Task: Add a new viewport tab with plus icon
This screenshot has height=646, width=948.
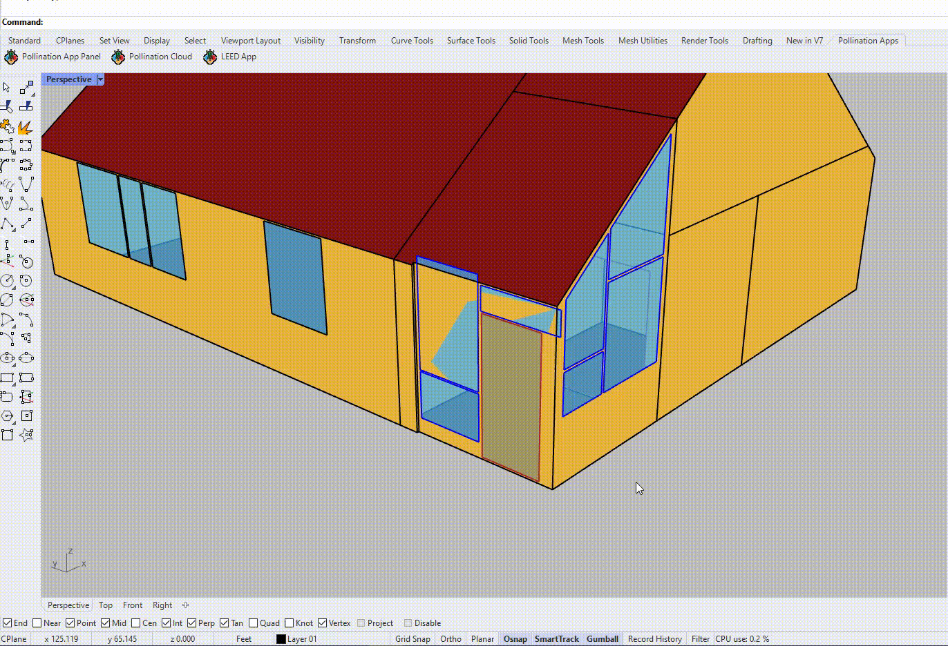Action: (185, 605)
